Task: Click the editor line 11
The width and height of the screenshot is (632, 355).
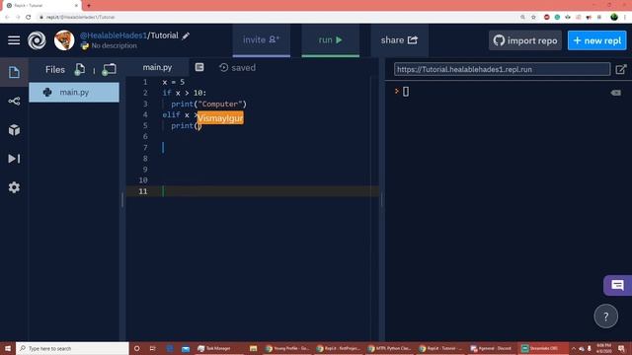Action: click(x=253, y=191)
